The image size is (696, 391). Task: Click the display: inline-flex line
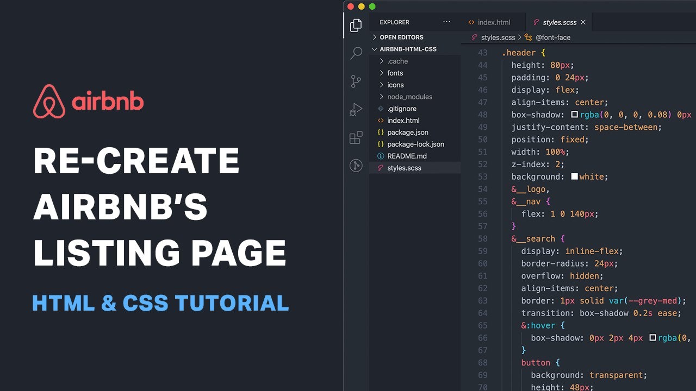pos(572,251)
